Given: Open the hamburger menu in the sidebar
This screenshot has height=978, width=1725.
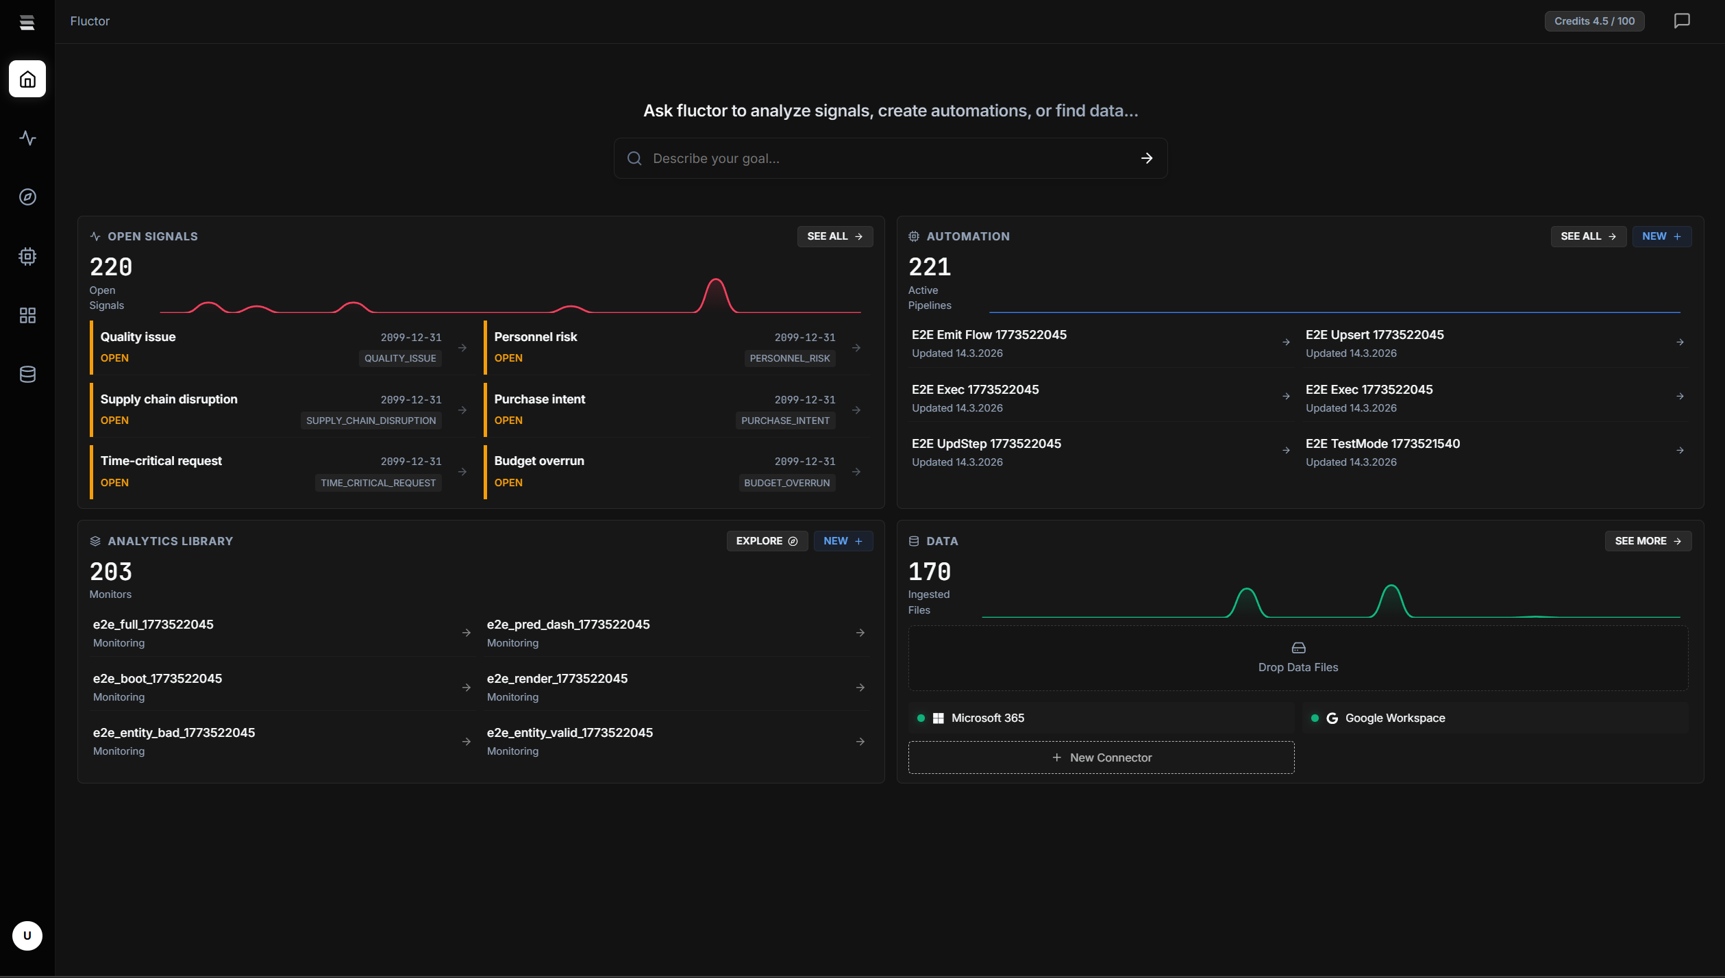Looking at the screenshot, I should [x=27, y=23].
